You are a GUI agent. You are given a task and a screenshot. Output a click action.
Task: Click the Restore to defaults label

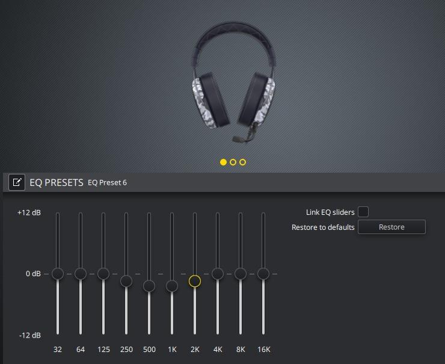[x=323, y=227]
